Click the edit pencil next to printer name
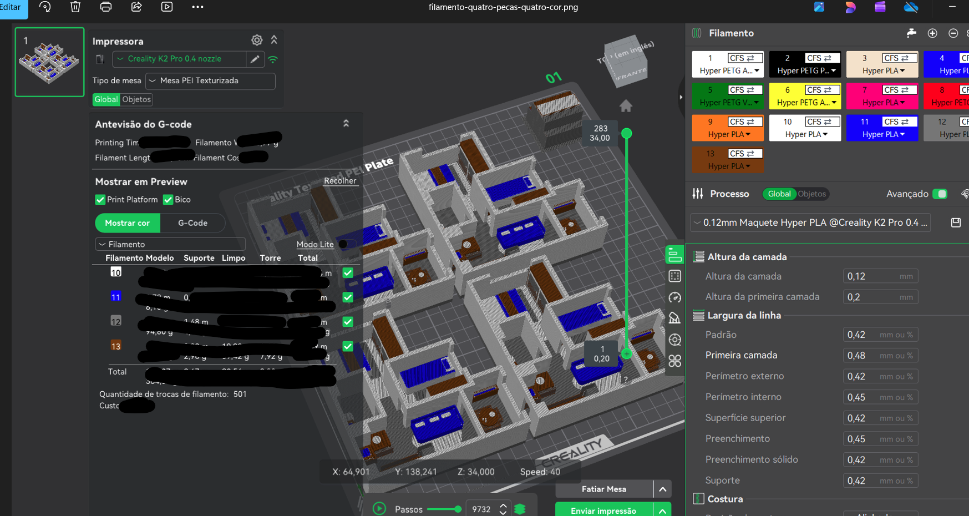 point(255,59)
